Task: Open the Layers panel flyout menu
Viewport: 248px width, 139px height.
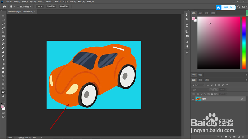Action: pyautogui.click(x=246, y=80)
